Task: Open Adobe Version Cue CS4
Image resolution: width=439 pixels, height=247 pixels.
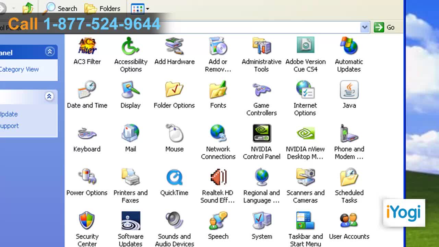Action: 305,55
